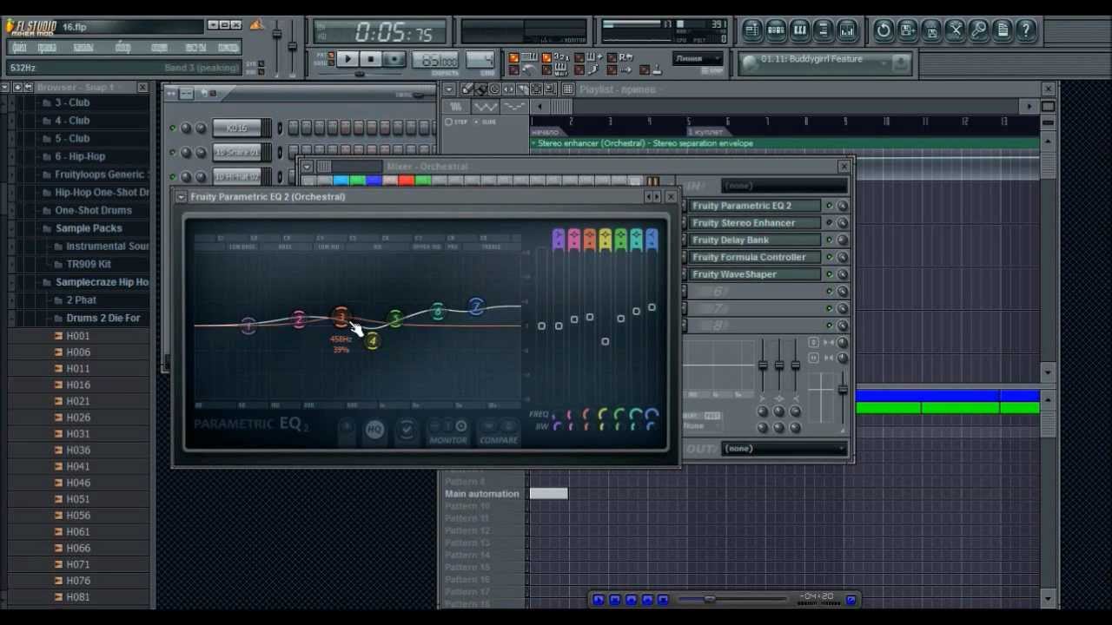1112x625 pixels.
Task: Open the first main menu item
Action: [19, 47]
